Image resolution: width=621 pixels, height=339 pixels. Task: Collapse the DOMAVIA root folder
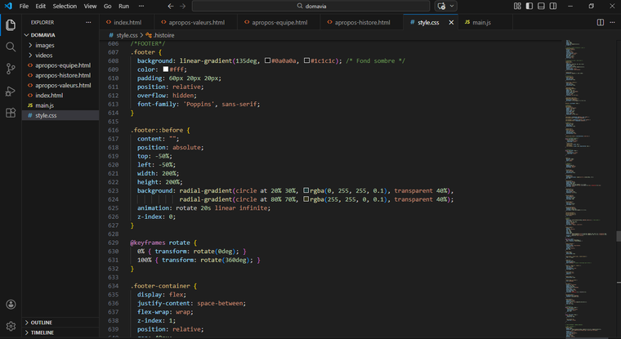tap(42, 35)
